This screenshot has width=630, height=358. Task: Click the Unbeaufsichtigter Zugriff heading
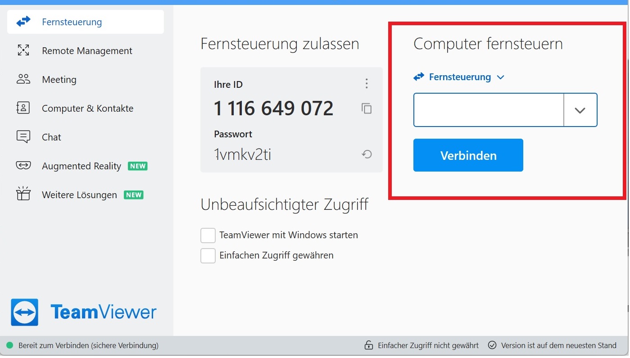[x=285, y=204]
